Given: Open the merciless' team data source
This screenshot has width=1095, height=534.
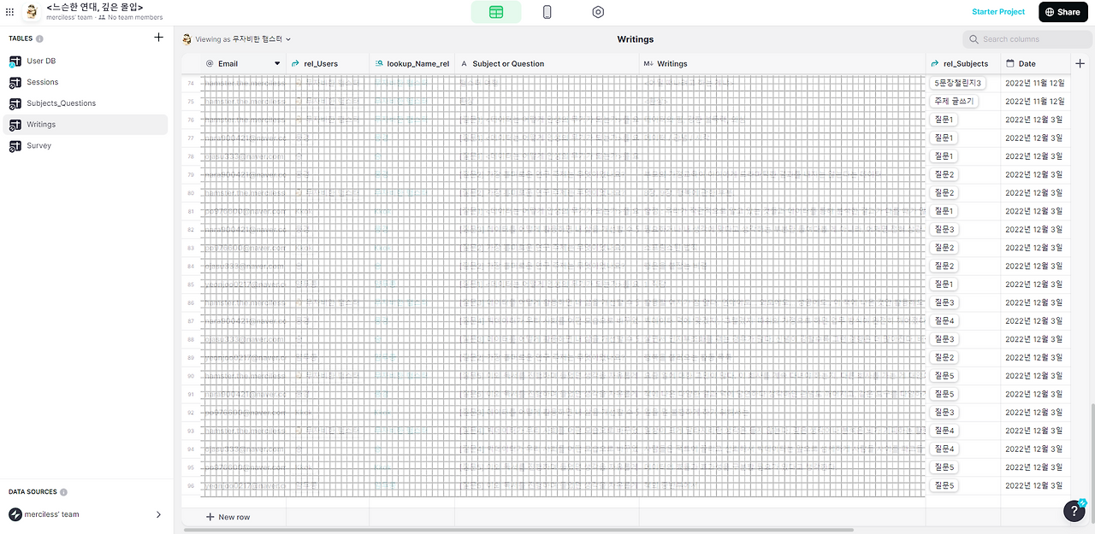Looking at the screenshot, I should pyautogui.click(x=84, y=514).
